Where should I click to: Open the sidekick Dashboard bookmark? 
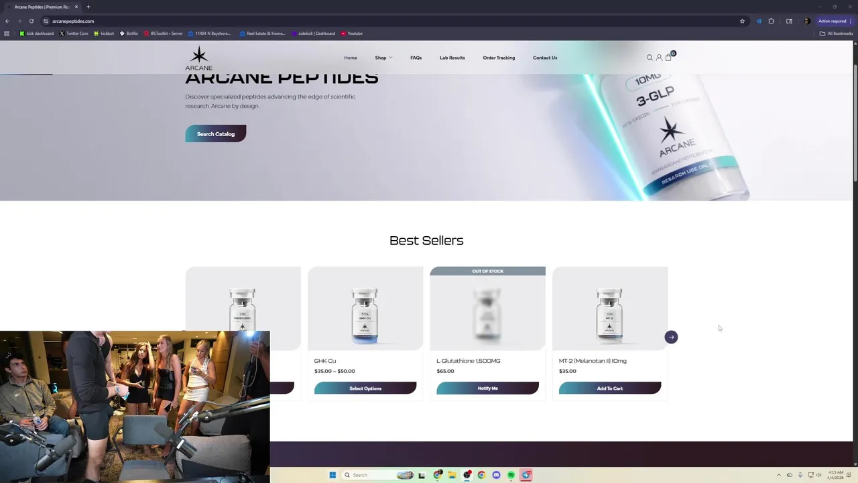pos(313,34)
